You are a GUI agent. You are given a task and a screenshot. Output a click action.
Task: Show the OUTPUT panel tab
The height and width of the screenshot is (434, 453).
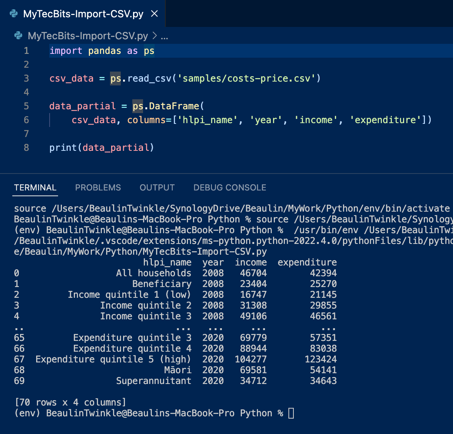(157, 188)
